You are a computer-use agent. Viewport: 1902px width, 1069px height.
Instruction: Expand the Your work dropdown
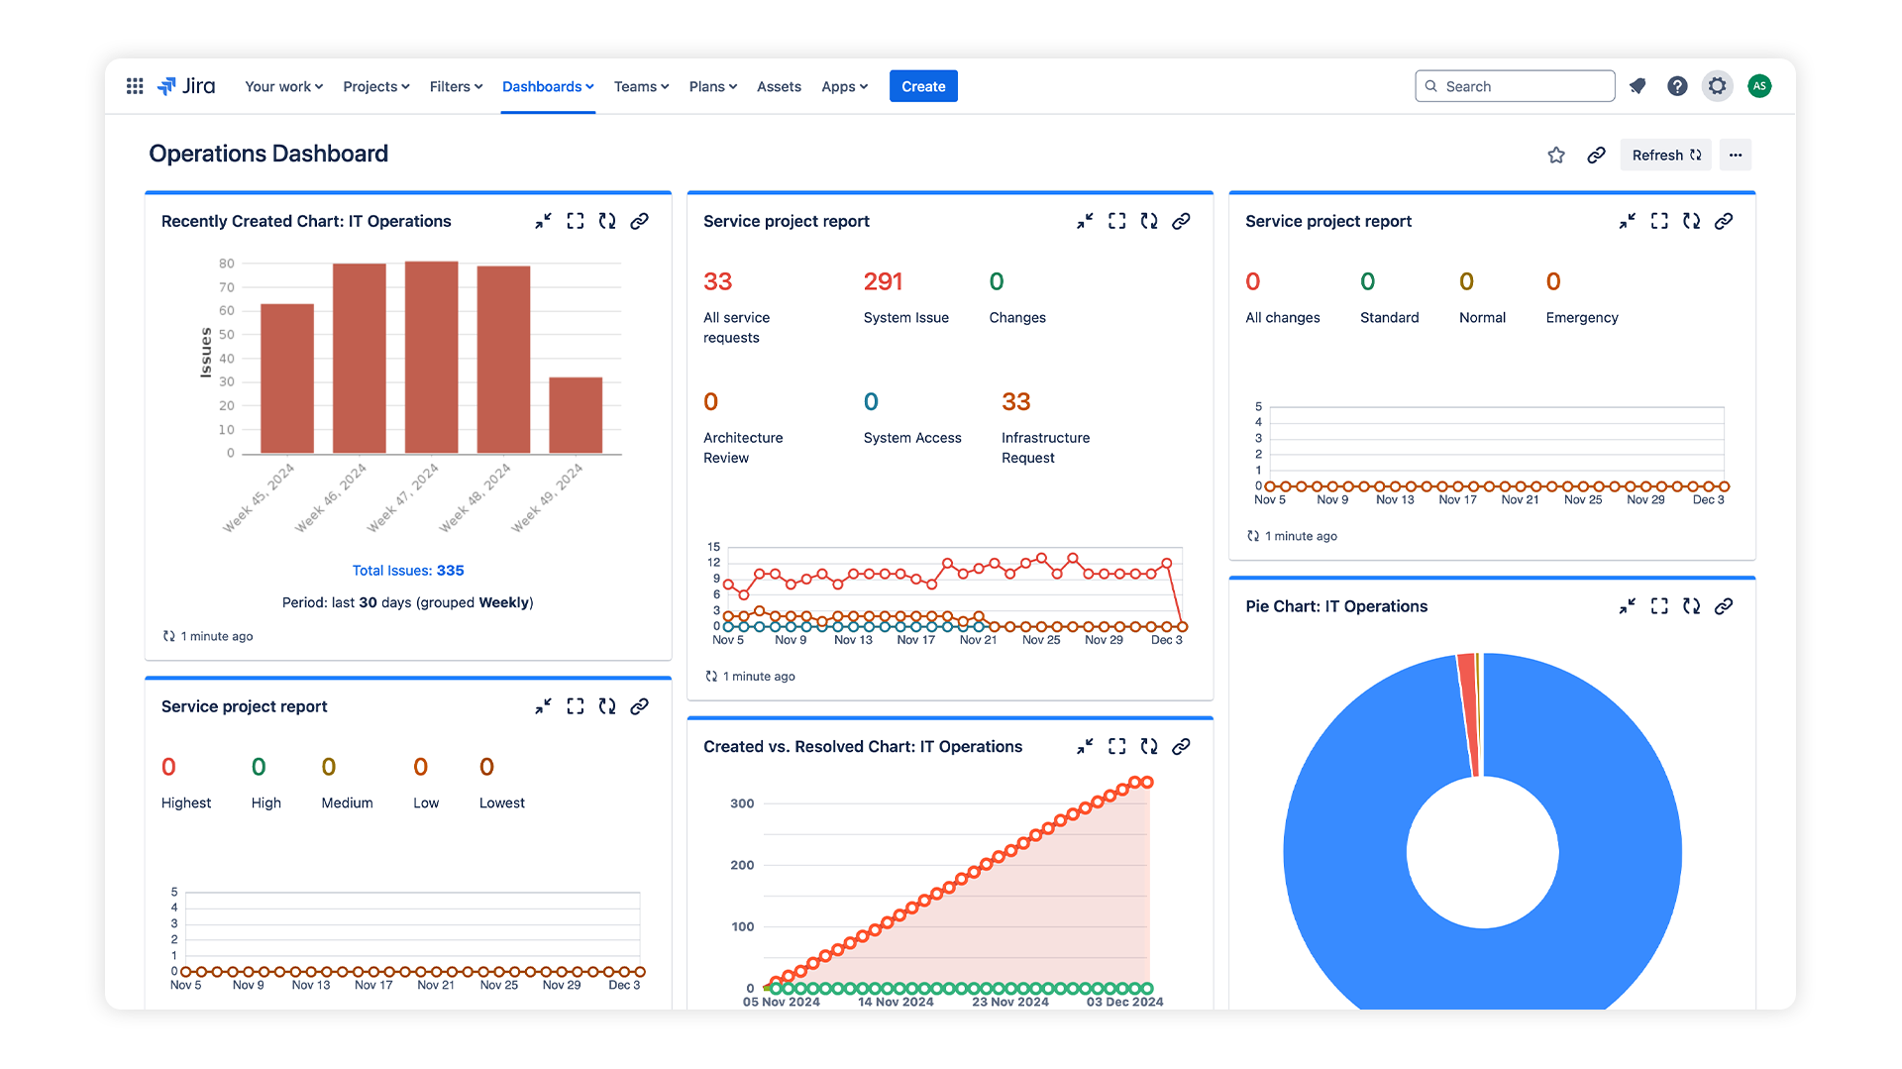pos(283,86)
